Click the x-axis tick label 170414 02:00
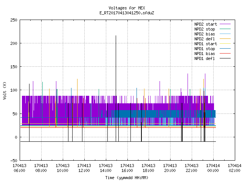The width and height of the screenshot is (242, 181). 234,168
